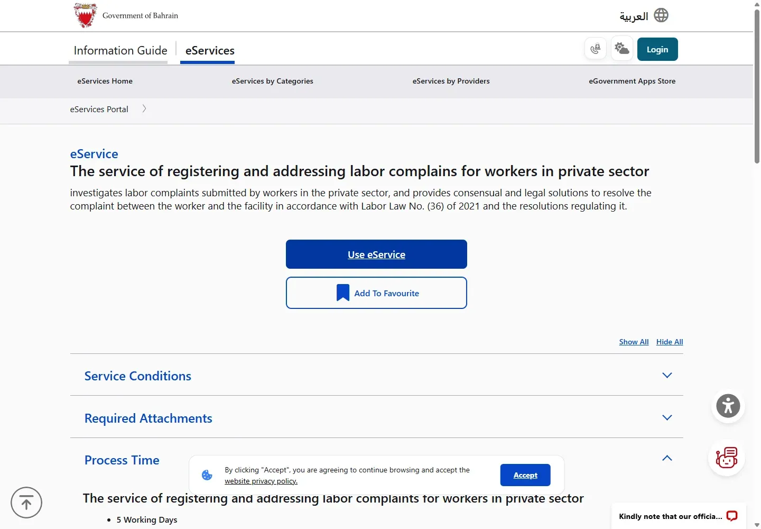Go to eServices Home

point(105,81)
